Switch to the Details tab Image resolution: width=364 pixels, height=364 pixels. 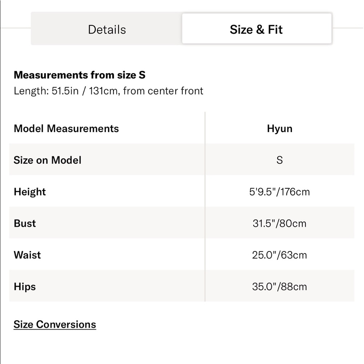click(x=107, y=29)
